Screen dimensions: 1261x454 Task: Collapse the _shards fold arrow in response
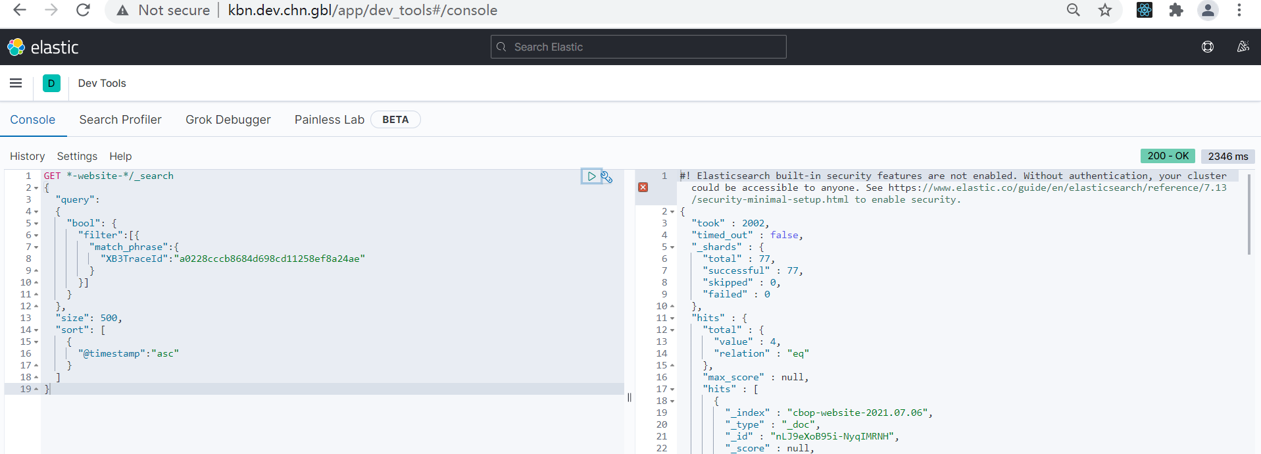click(672, 247)
